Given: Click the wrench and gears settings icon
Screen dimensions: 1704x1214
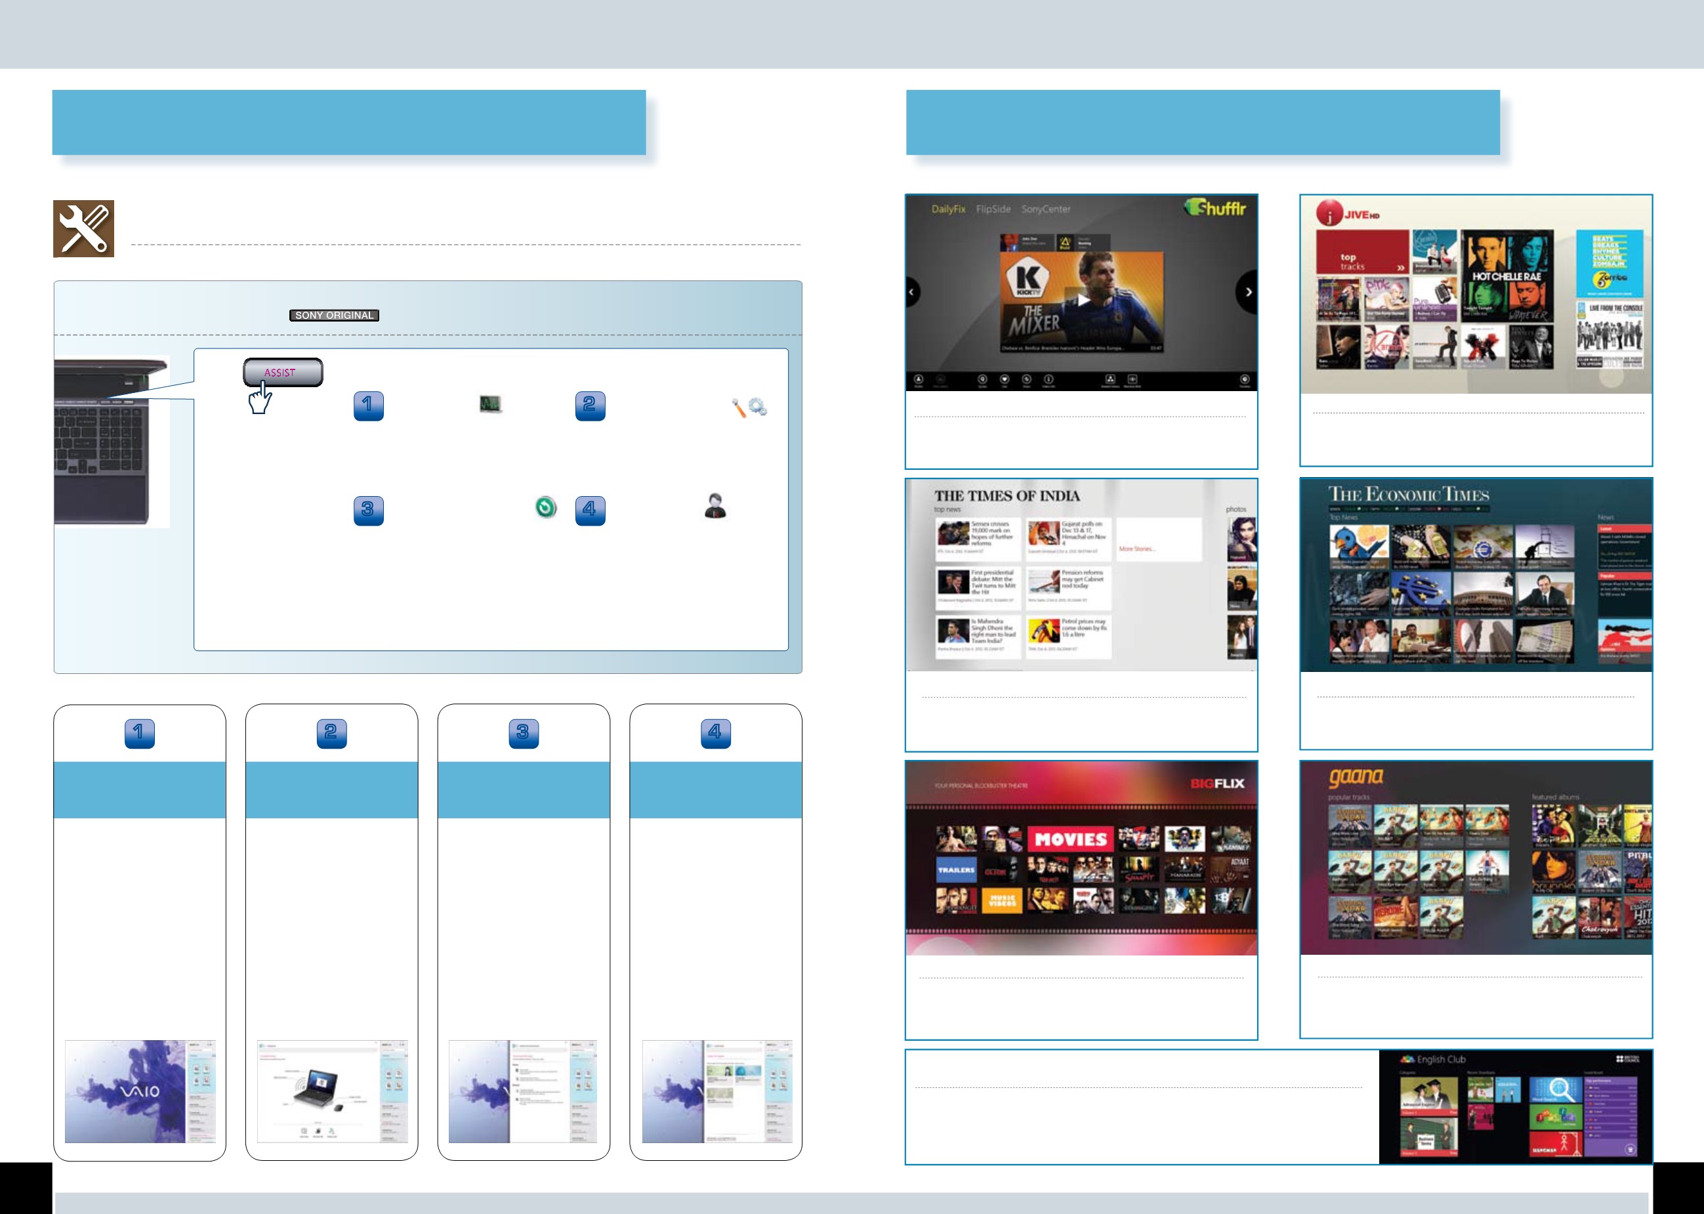Looking at the screenshot, I should [749, 407].
